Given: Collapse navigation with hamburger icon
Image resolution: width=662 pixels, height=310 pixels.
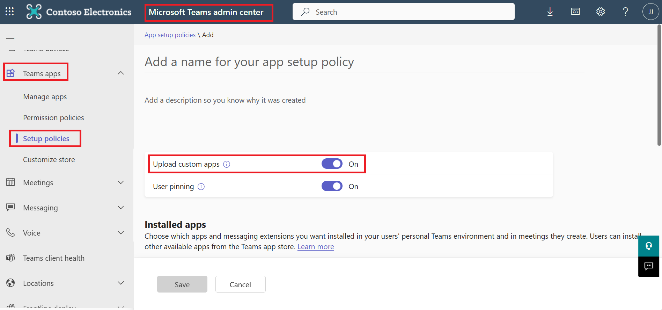Looking at the screenshot, I should [x=10, y=37].
